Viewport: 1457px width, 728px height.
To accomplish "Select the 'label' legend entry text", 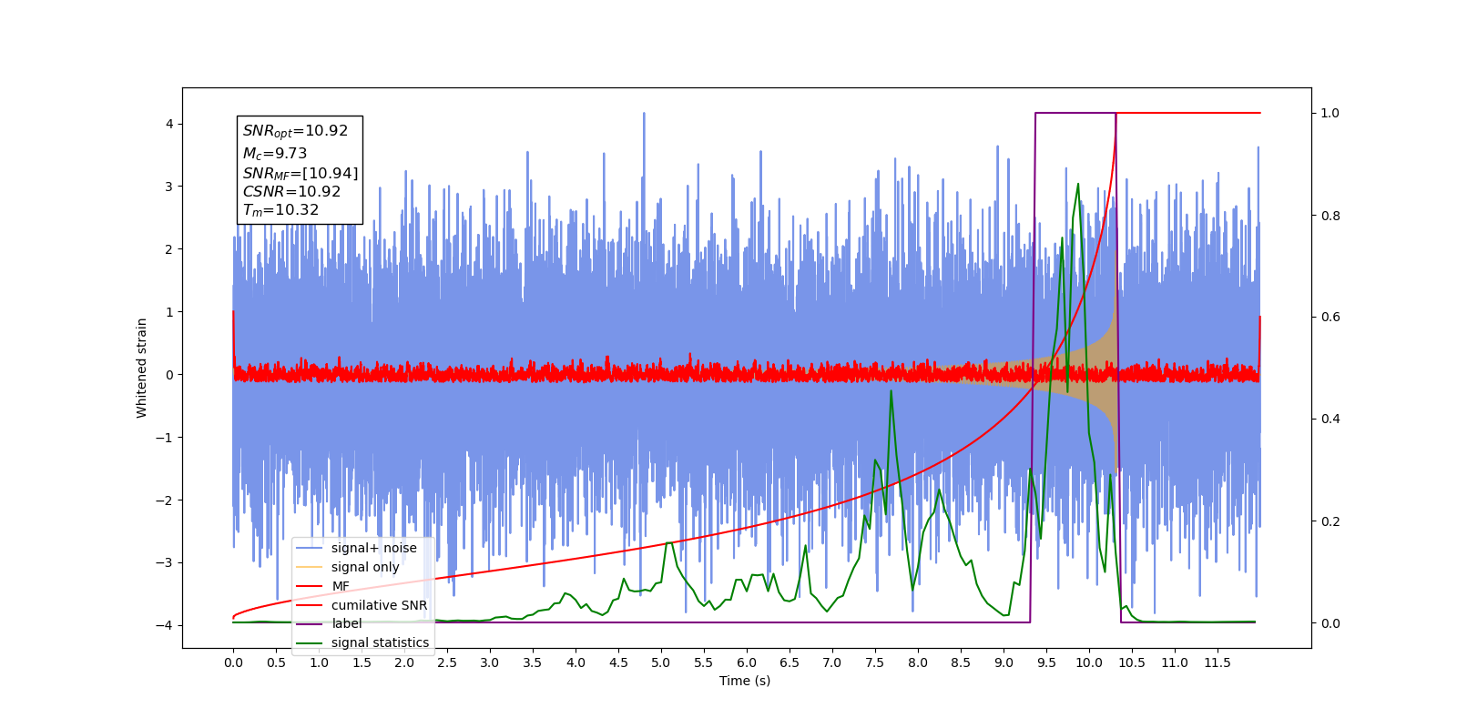I will 347,623.
